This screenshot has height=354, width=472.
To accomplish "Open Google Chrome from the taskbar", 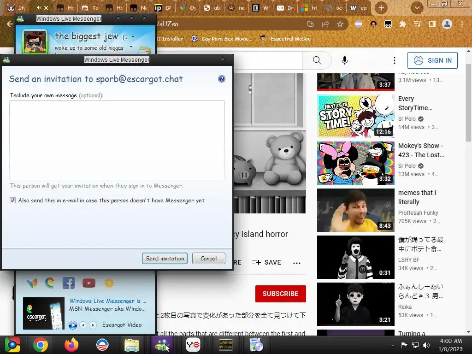I will coord(41,345).
